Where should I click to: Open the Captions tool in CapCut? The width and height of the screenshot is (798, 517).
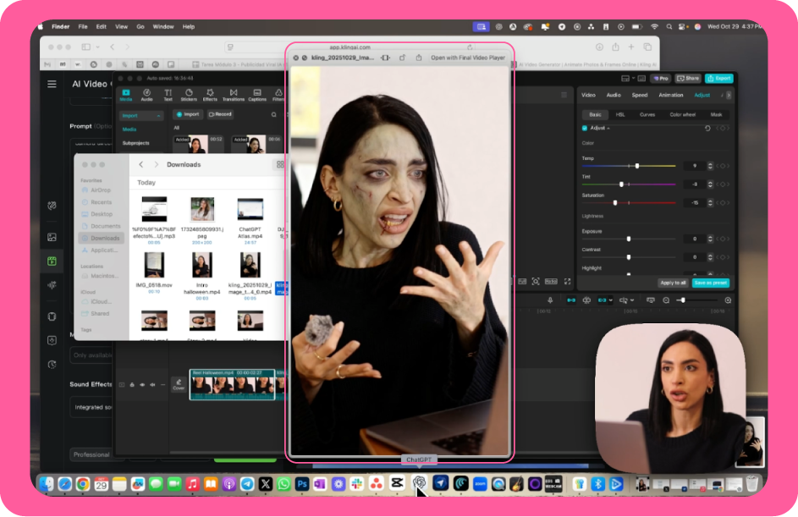(x=257, y=95)
